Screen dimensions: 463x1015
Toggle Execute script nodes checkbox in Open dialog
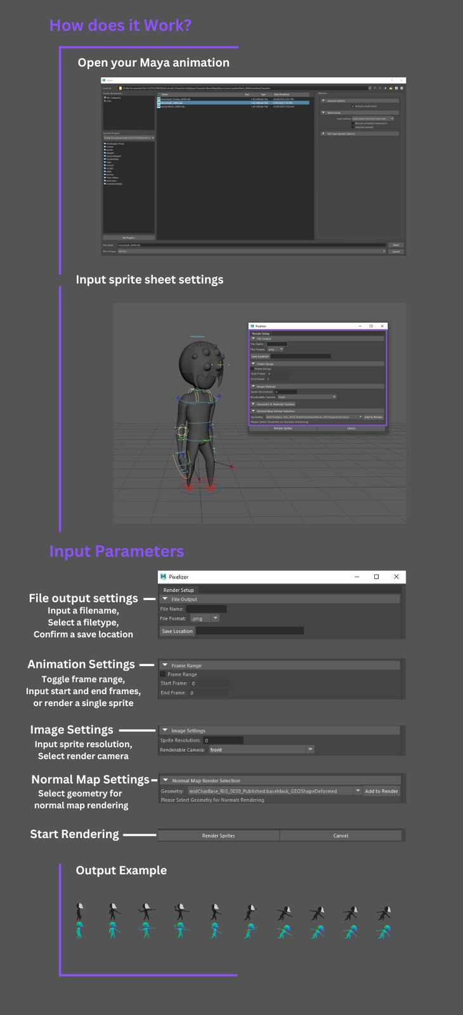pyautogui.click(x=353, y=106)
